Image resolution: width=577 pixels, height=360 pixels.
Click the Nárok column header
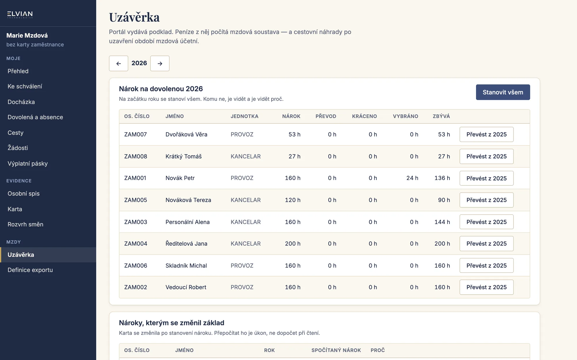(x=291, y=116)
